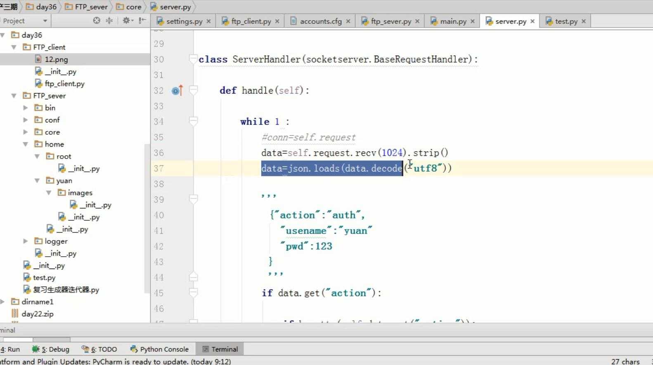Close the server.py tab

pos(532,21)
